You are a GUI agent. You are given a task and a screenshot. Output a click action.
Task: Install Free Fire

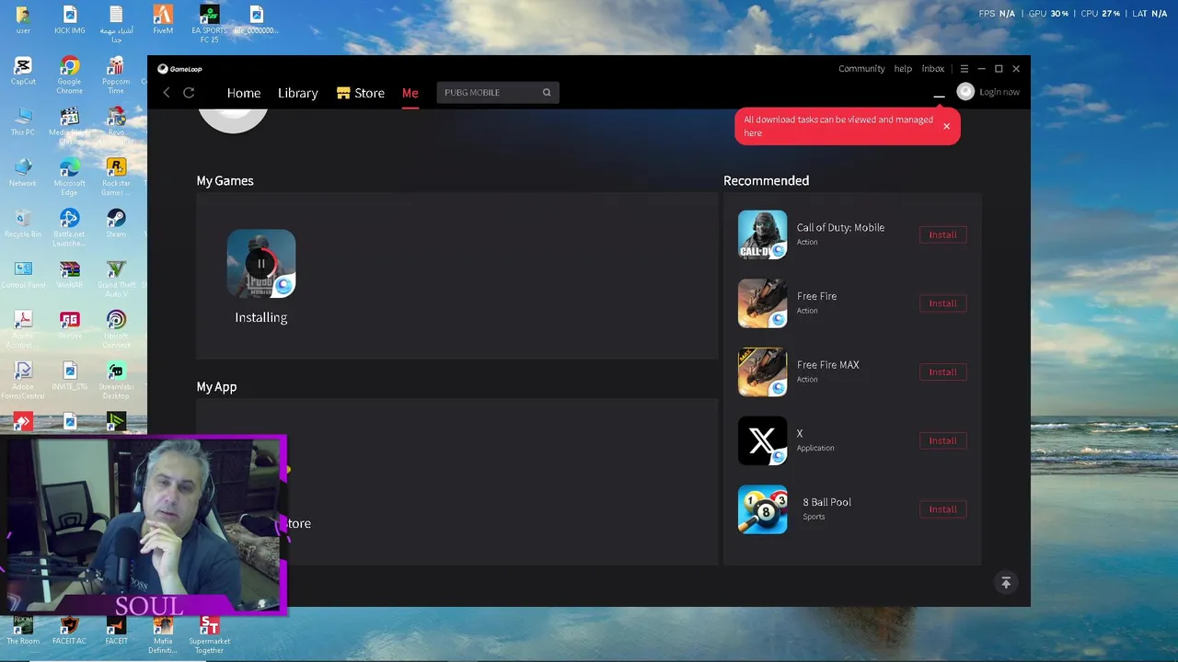coord(942,303)
